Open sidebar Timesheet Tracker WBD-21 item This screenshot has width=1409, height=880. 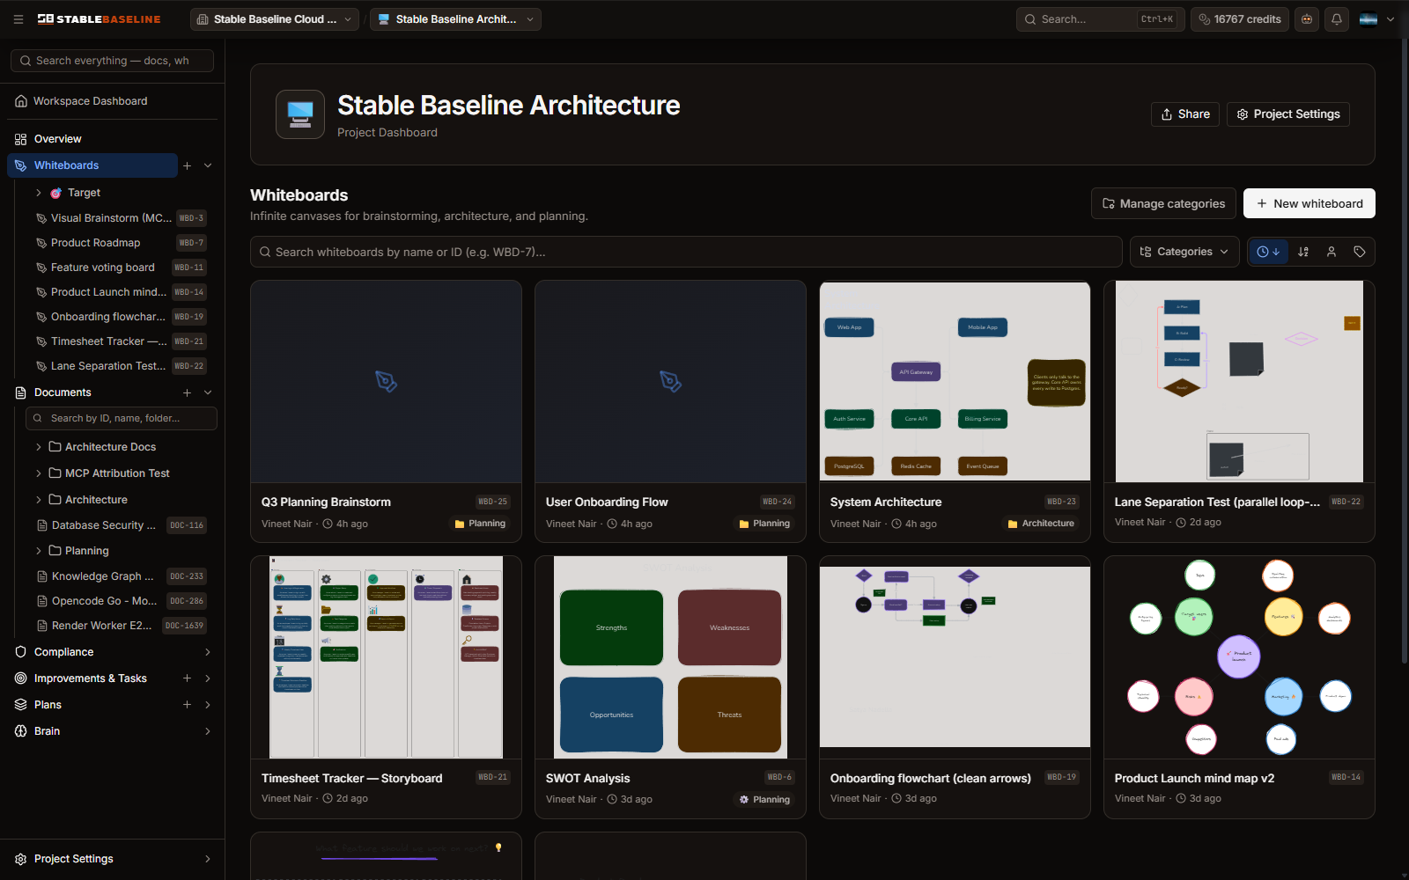[x=122, y=341]
